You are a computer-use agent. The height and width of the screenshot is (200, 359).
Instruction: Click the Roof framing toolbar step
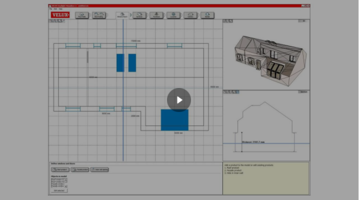pos(99,15)
